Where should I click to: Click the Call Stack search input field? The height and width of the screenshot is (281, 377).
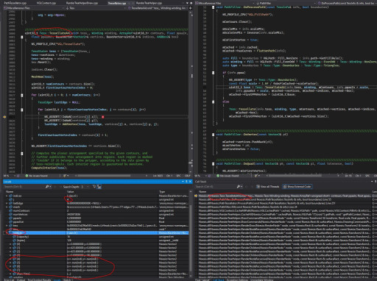point(215,187)
